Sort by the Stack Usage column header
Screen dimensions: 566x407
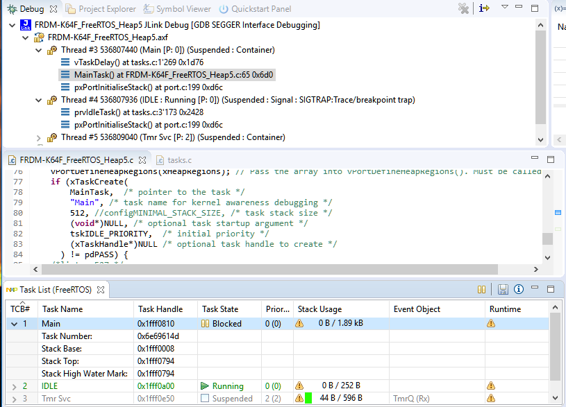342,309
